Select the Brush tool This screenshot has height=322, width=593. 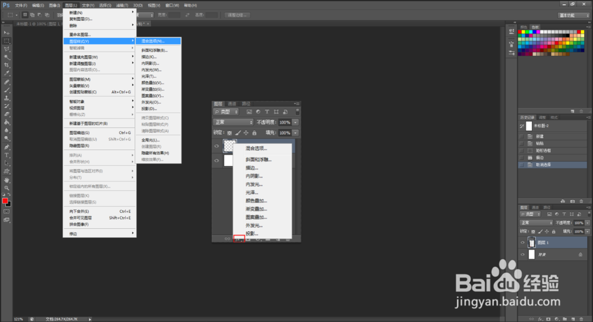pos(7,90)
